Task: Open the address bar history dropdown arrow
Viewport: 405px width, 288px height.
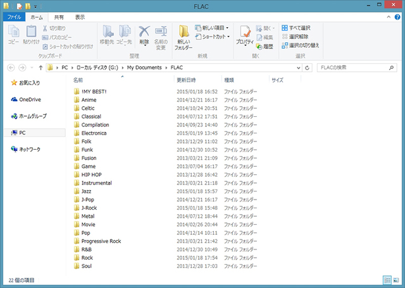Action: pyautogui.click(x=298, y=67)
